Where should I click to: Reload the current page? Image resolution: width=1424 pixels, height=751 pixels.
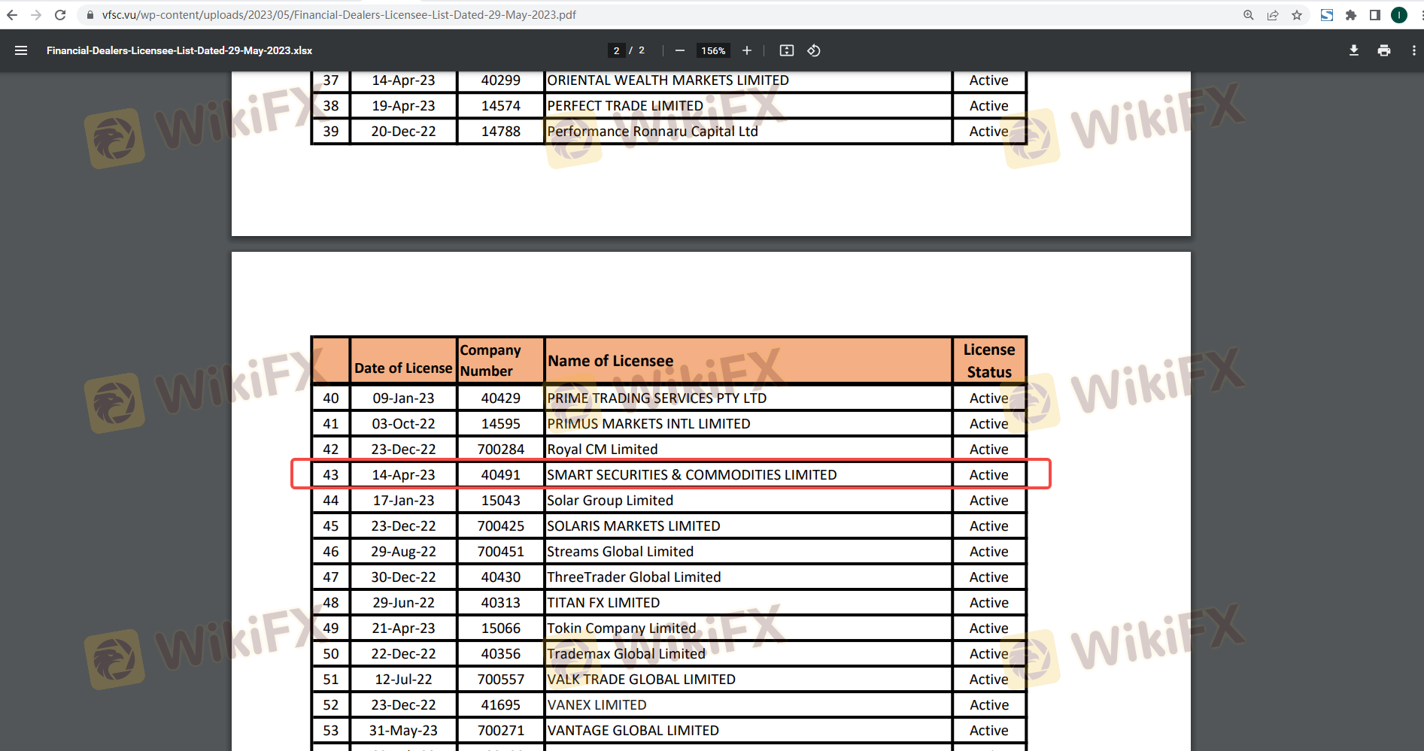pyautogui.click(x=60, y=15)
